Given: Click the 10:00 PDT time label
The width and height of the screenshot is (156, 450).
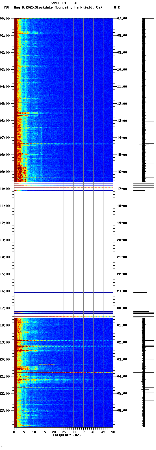Looking at the screenshot, I should point(5,189).
